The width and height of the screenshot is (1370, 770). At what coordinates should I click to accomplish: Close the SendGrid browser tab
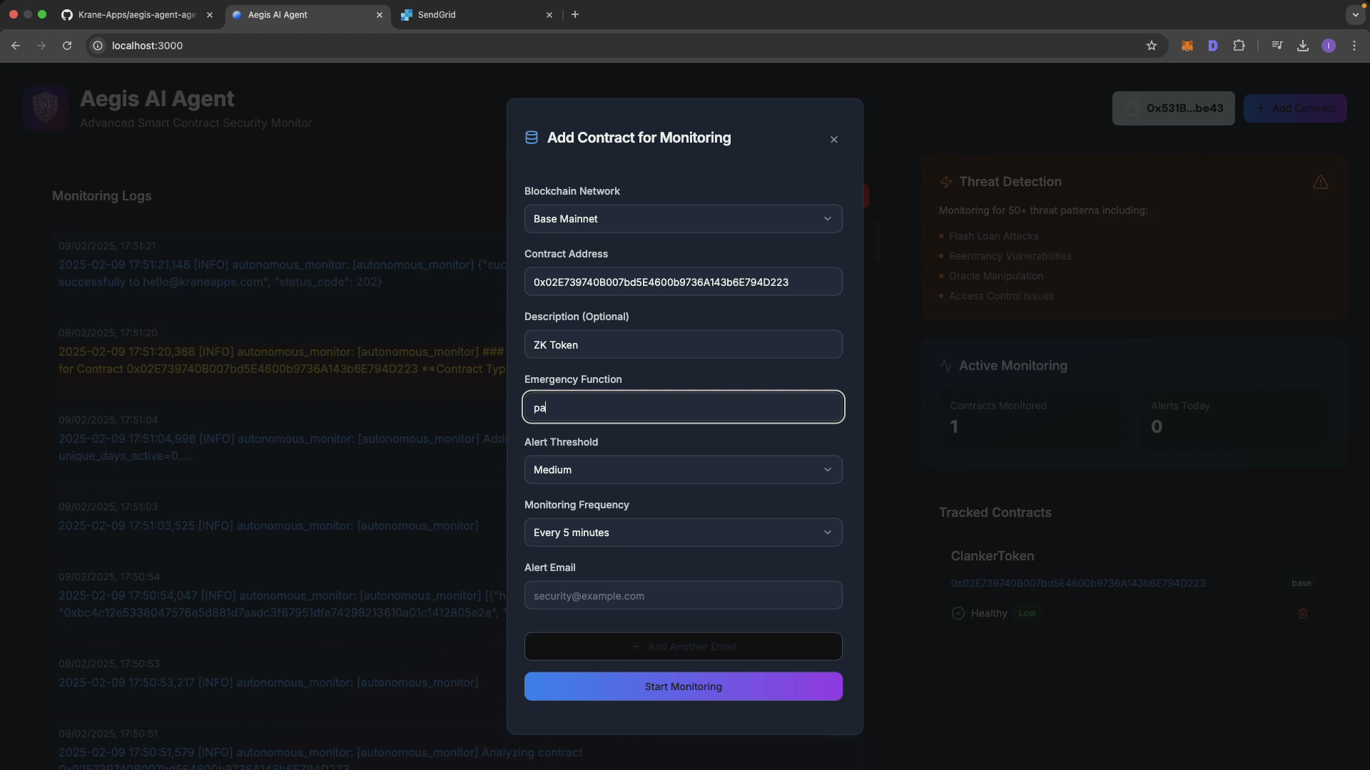549,15
